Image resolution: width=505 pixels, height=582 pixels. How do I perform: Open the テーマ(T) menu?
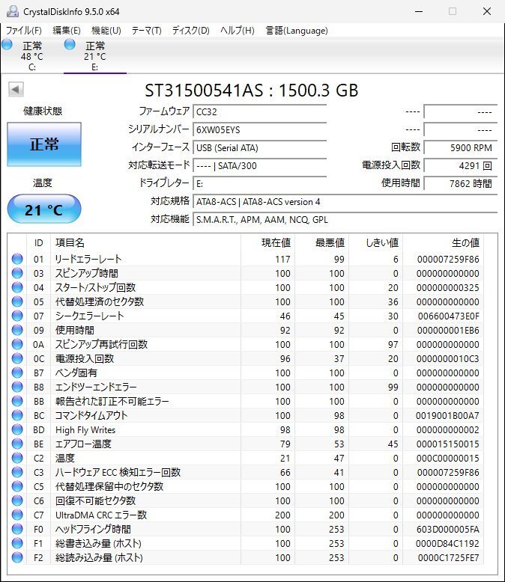click(x=147, y=31)
